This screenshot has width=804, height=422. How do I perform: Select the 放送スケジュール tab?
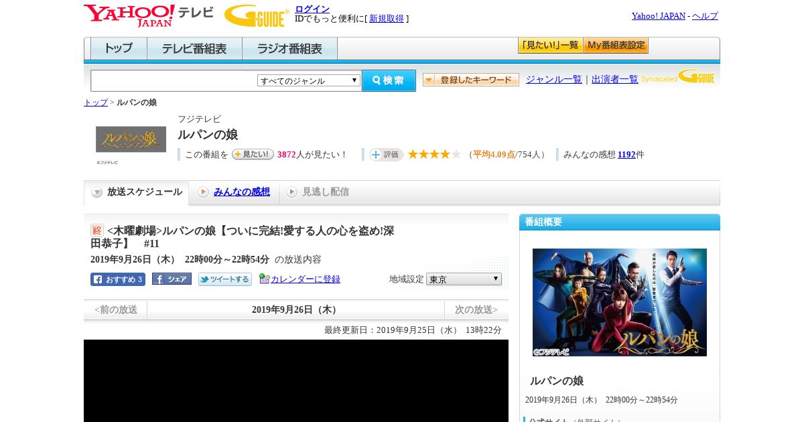point(137,192)
